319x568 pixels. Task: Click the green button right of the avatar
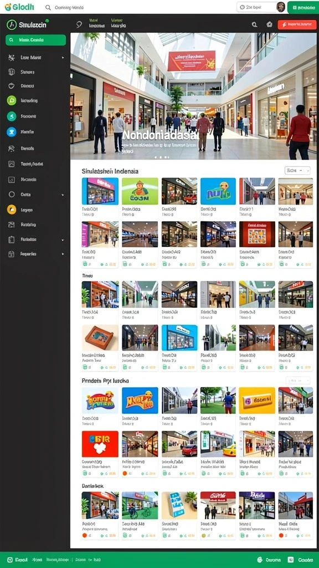pyautogui.click(x=303, y=7)
